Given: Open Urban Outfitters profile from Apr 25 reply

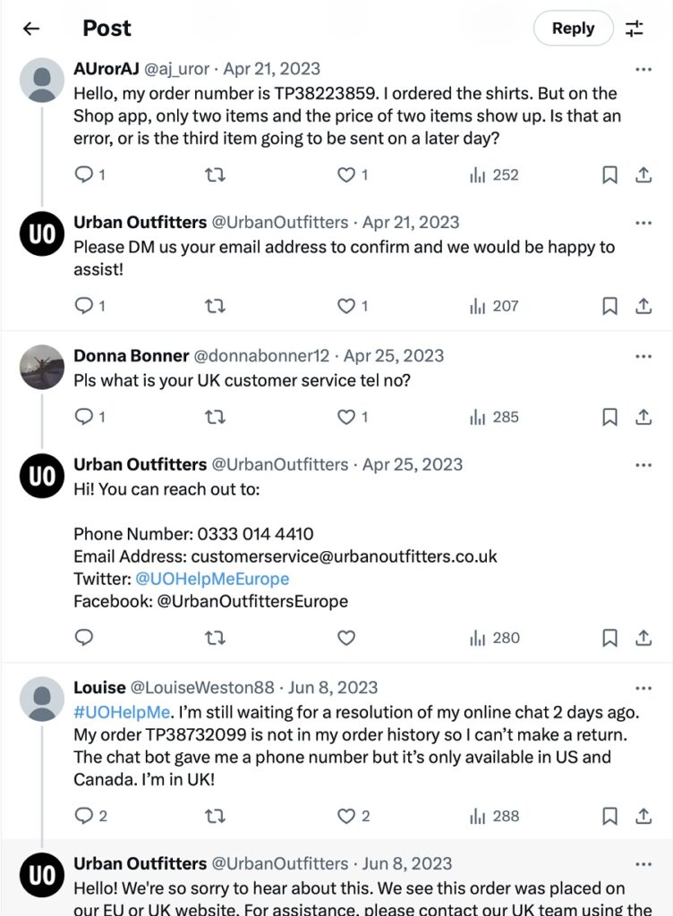Looking at the screenshot, I should tap(42, 476).
